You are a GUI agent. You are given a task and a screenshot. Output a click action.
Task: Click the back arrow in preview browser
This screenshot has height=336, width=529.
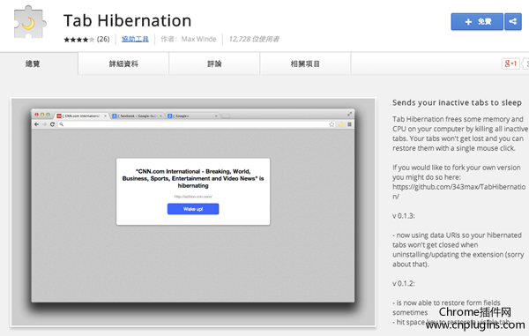(36, 124)
